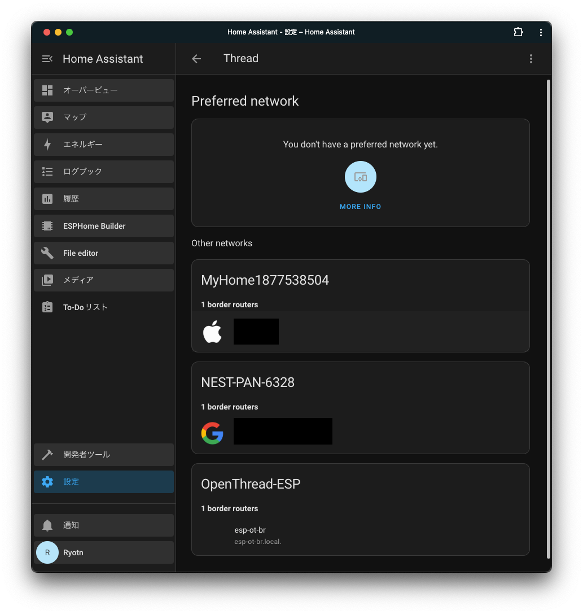Click the Other networks label

coord(222,243)
